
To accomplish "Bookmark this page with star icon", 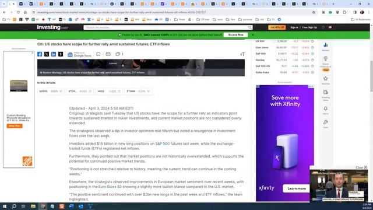I will 314,12.
